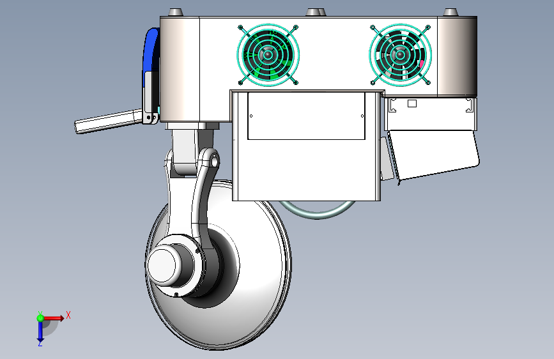Select the top-right mounting bolt
The image size is (554, 359).
[450, 12]
